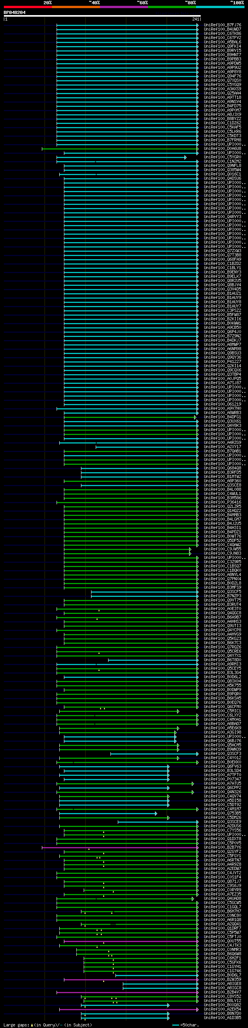Click the cyan ~100% identity legend bar
The width and height of the screenshot is (248, 1028).
click(220, 7)
